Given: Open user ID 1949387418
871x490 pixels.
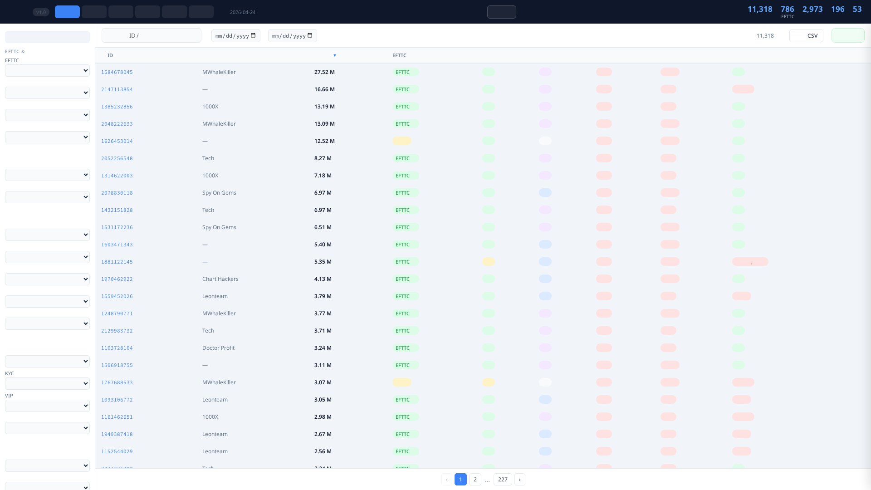Looking at the screenshot, I should click(117, 434).
